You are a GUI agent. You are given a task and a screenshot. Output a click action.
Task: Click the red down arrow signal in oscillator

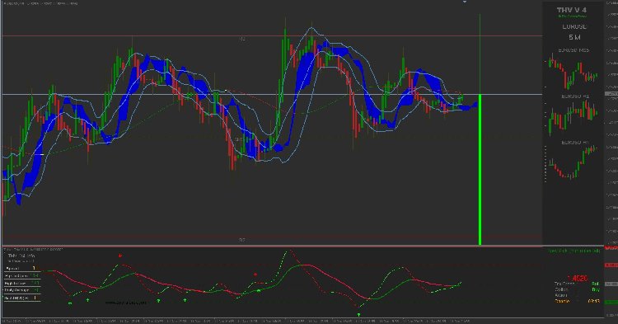[120, 256]
